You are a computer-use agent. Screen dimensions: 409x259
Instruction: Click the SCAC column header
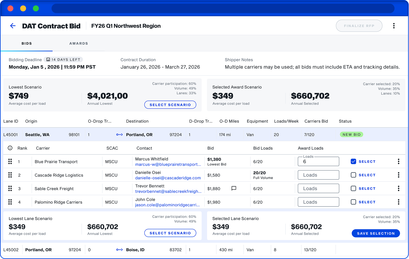tap(112, 148)
